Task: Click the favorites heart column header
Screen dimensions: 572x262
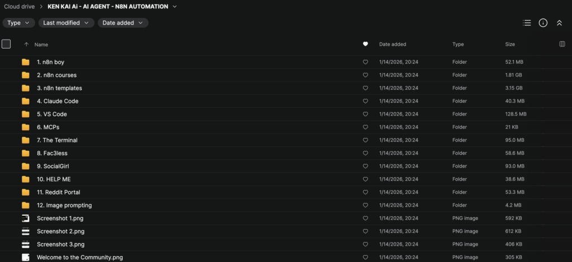Action: pos(365,44)
